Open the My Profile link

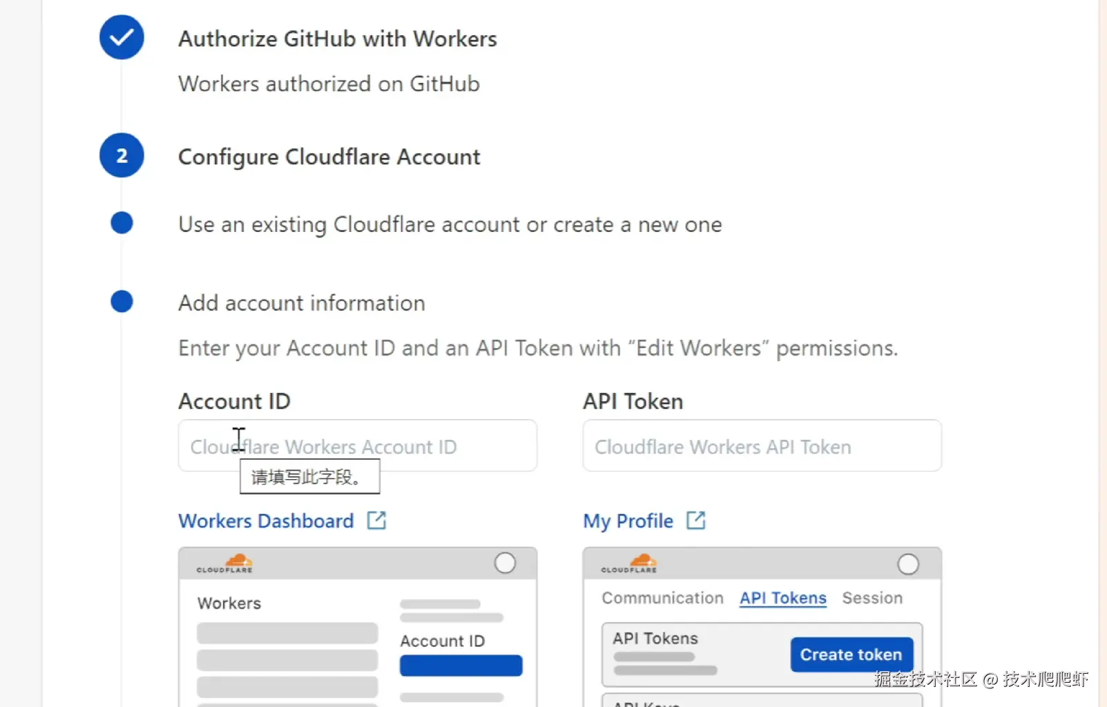[x=628, y=521]
